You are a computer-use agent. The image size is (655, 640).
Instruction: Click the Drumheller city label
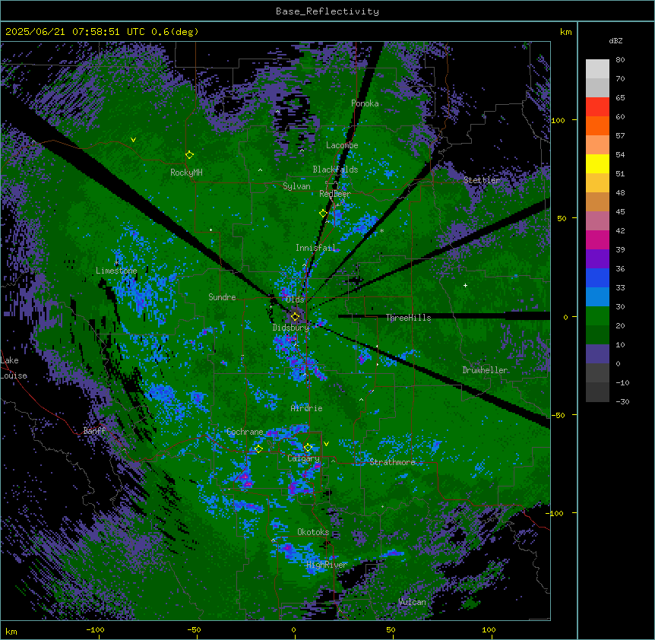point(485,370)
